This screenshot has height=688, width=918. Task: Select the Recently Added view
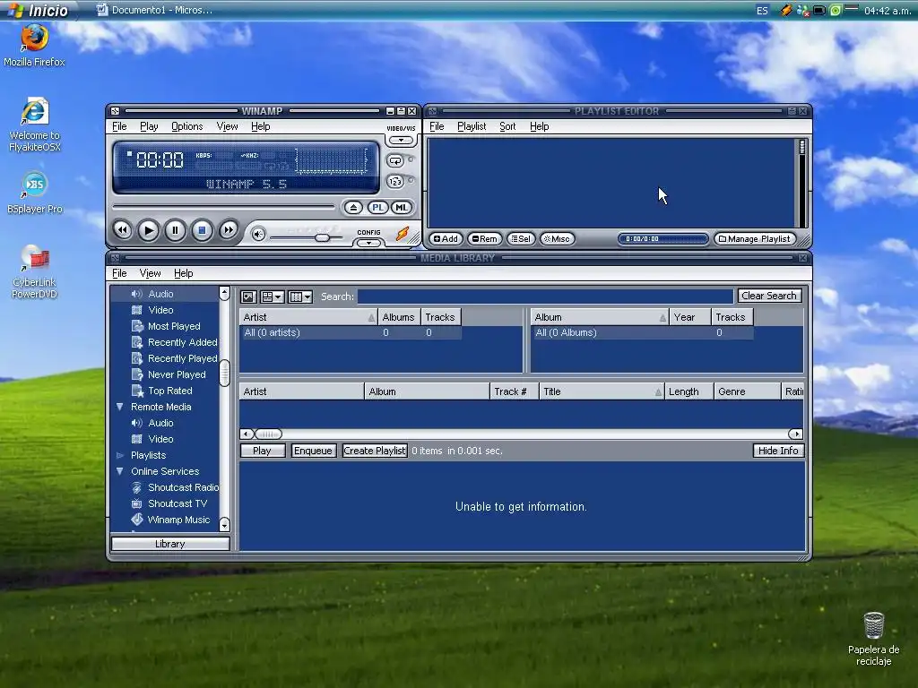tap(182, 342)
